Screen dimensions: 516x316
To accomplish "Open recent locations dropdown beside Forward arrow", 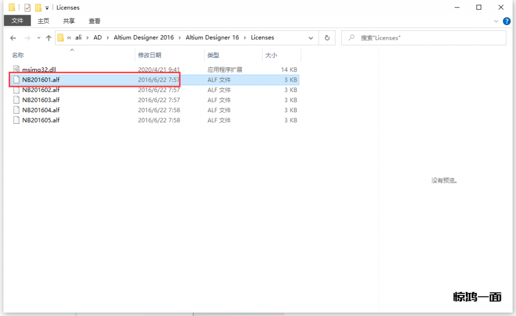I will tap(38, 38).
